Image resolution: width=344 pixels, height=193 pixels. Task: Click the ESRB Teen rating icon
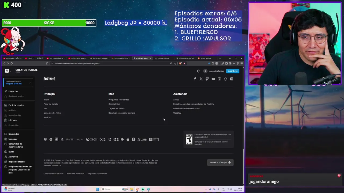(189, 139)
